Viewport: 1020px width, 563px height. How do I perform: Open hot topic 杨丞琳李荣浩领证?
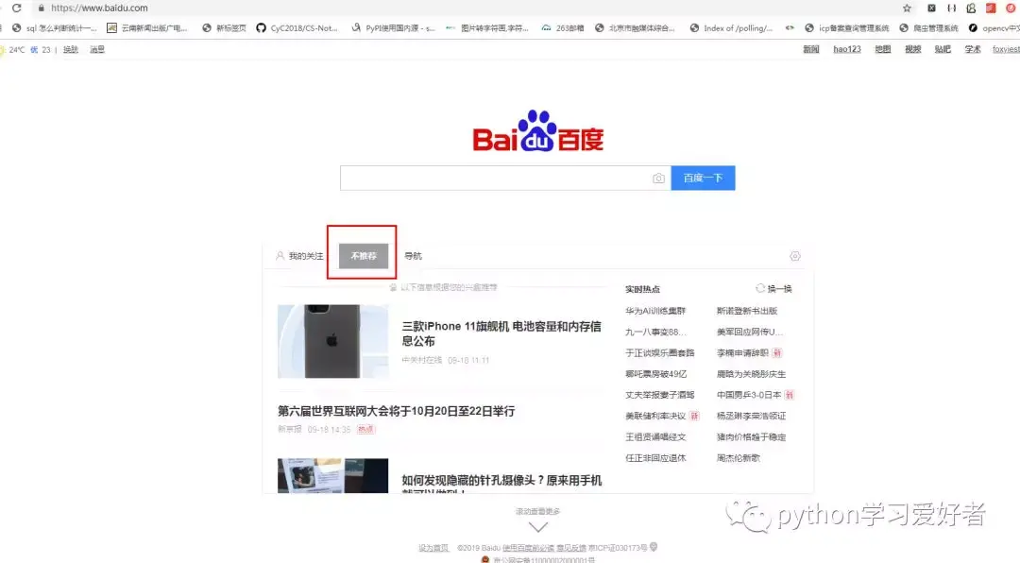(751, 416)
